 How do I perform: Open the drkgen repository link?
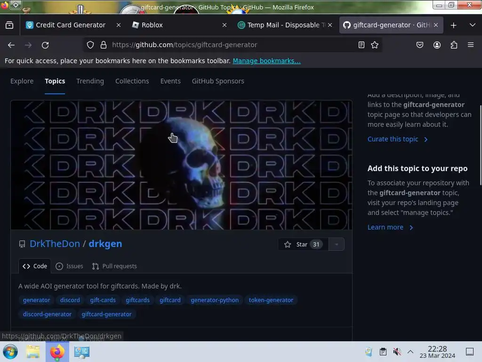(105, 244)
